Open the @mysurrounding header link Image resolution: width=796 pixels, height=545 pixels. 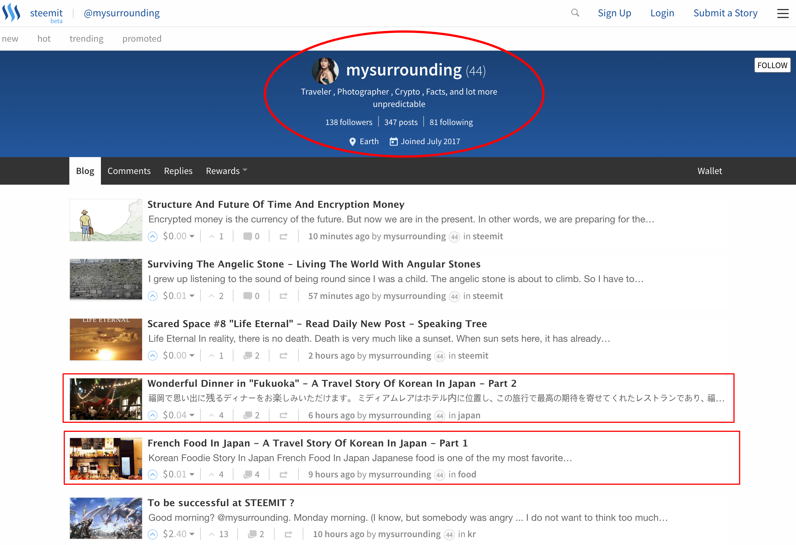point(121,13)
